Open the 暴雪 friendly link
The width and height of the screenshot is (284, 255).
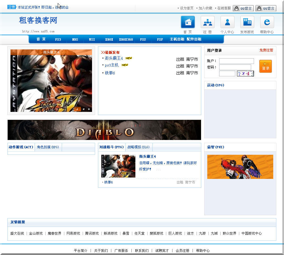pyautogui.click(x=126, y=233)
